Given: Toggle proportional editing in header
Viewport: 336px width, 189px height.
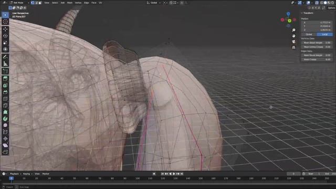Looking at the screenshot, I should pyautogui.click(x=182, y=3).
